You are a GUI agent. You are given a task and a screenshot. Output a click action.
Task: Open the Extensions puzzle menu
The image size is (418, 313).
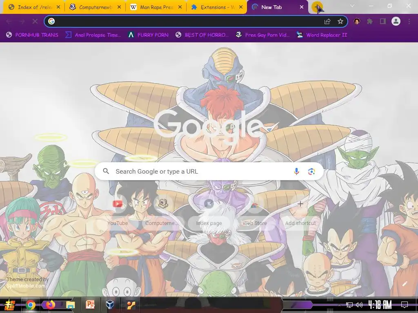370,21
